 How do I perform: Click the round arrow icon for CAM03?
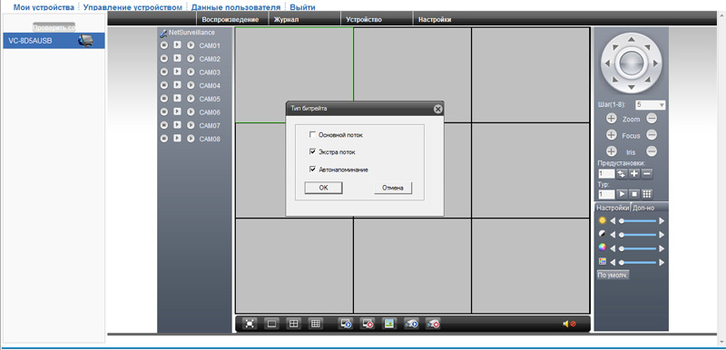click(191, 73)
